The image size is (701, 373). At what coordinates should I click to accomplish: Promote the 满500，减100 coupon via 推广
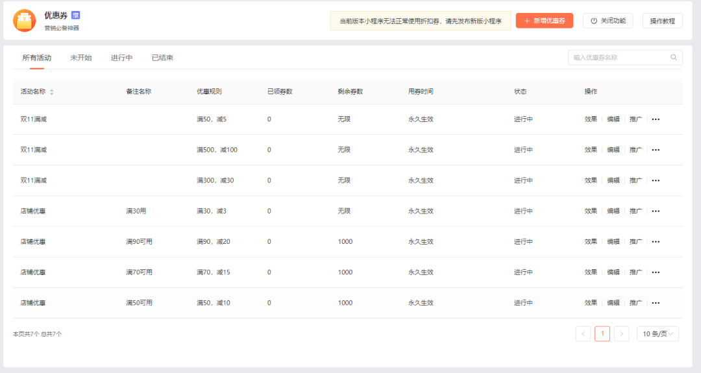tap(635, 150)
